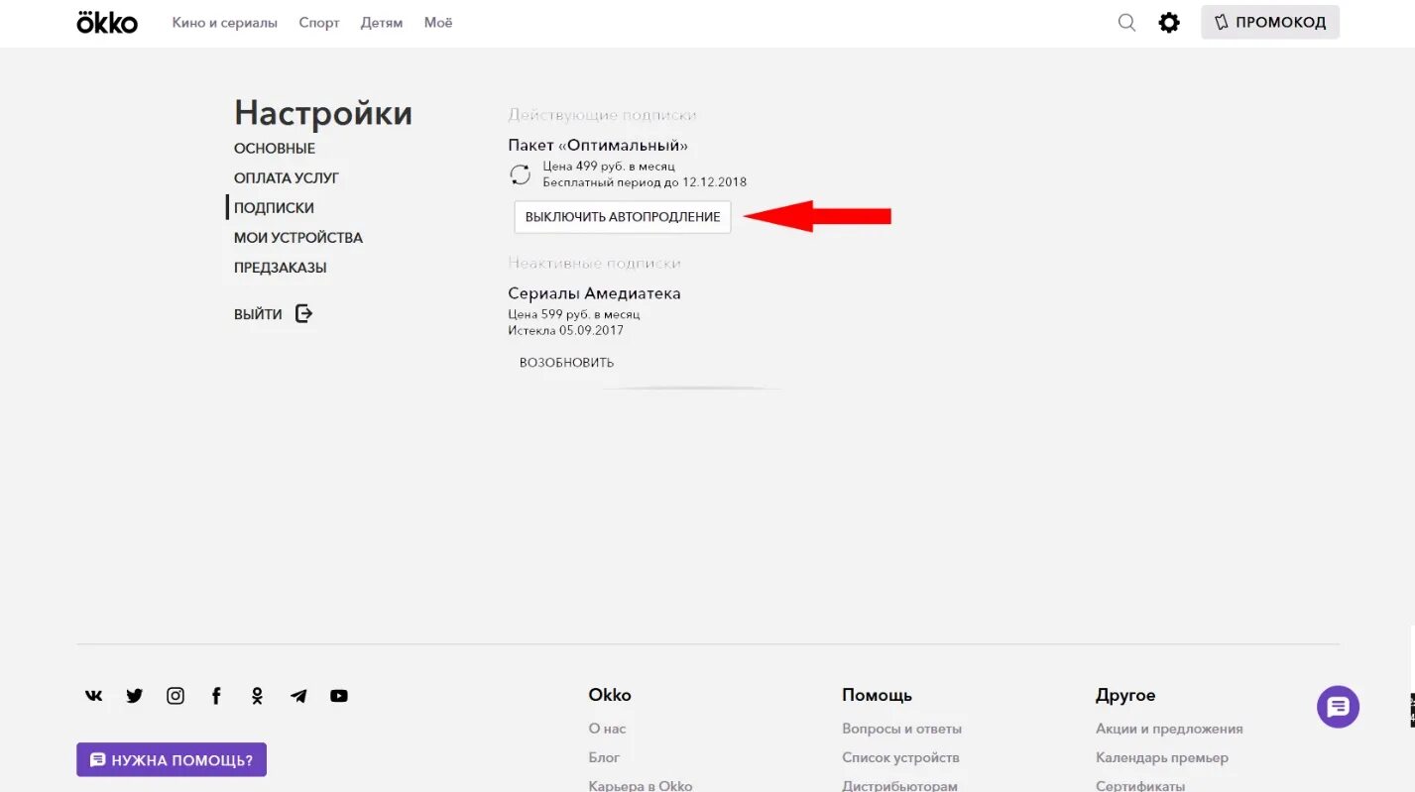Click the ПРОМОКОД button
This screenshot has height=792, width=1415.
click(x=1270, y=22)
